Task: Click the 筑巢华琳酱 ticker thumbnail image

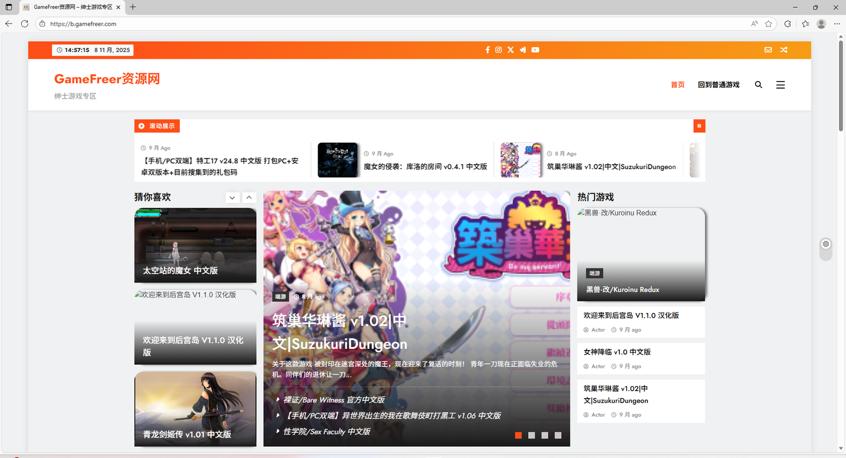Action: 521,160
